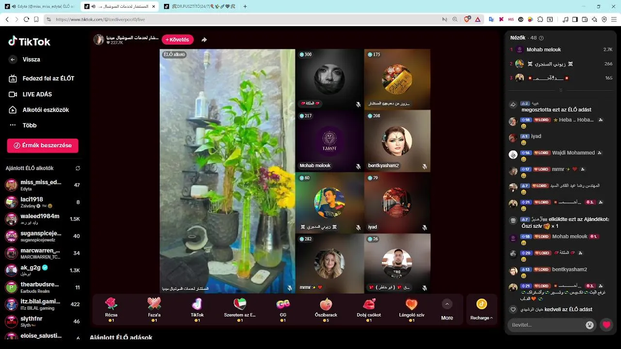Open site settings icon in address bar
621x349 pixels.
pos(49,19)
